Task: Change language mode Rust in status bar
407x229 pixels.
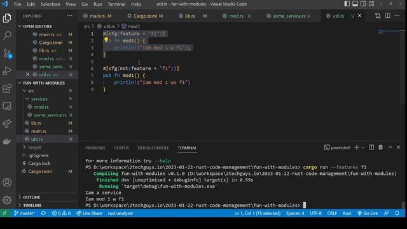Action: (347, 213)
